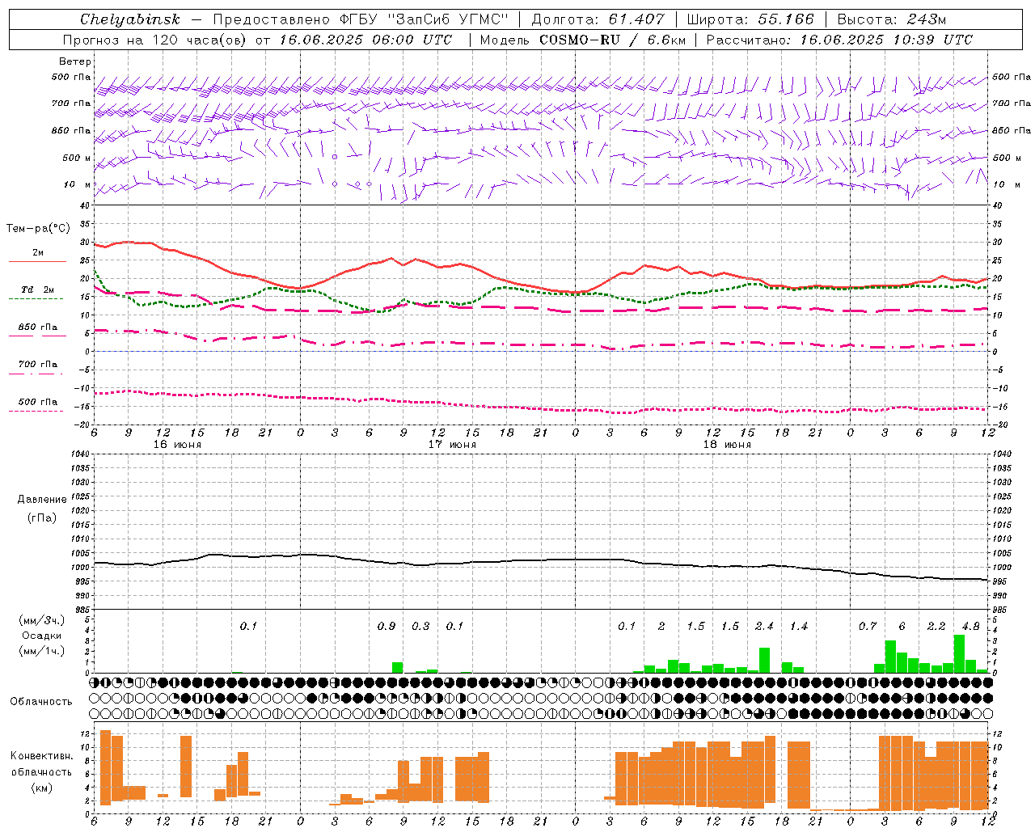Click the 2.2 precipitation value
Image resolution: width=1035 pixels, height=828 pixels.
coord(936,627)
